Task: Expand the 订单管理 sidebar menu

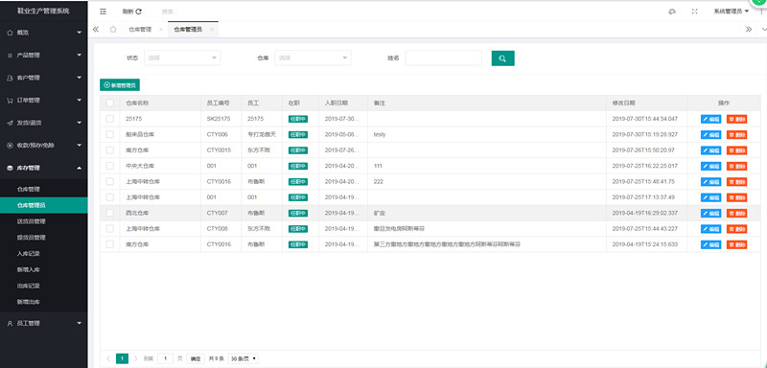Action: click(x=44, y=101)
